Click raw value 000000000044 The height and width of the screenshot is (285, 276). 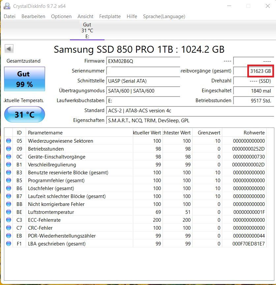pyautogui.click(x=249, y=236)
